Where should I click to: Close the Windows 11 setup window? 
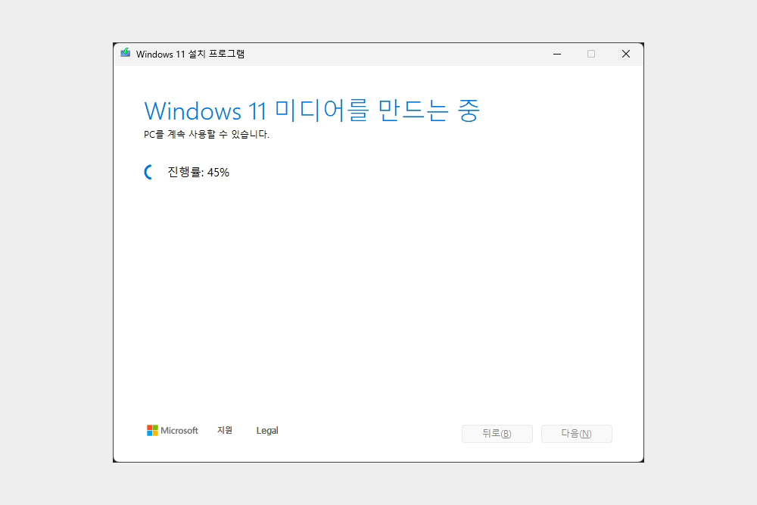tap(626, 54)
